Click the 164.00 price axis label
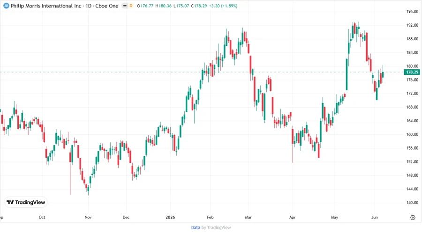This screenshot has width=422, height=233. [x=412, y=121]
